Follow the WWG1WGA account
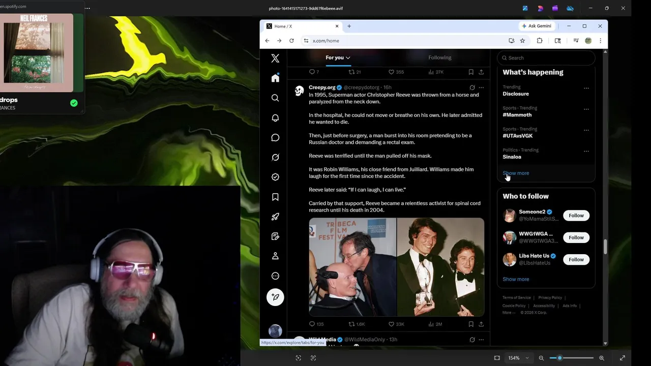The width and height of the screenshot is (651, 366). (x=576, y=237)
